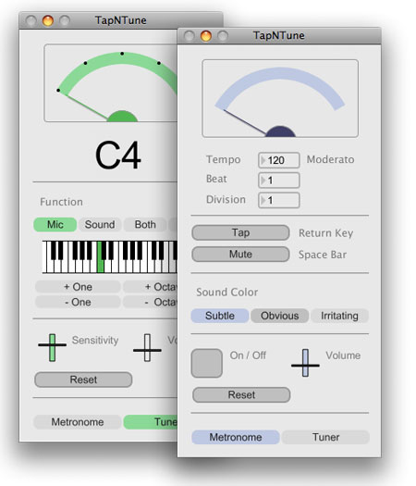This screenshot has width=416, height=486.
Task: Adjust the green Sensitivity slider
Action: click(53, 347)
